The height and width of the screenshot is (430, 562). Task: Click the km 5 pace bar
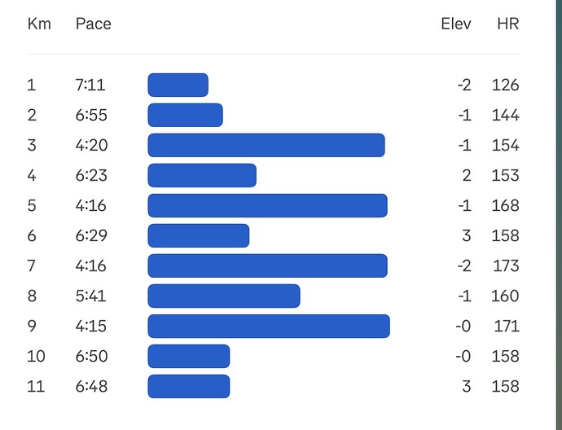click(267, 205)
